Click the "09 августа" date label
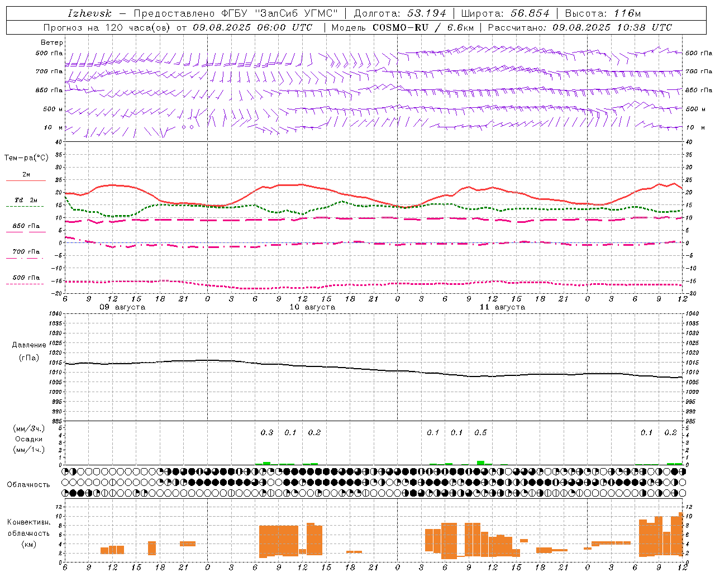 click(122, 307)
